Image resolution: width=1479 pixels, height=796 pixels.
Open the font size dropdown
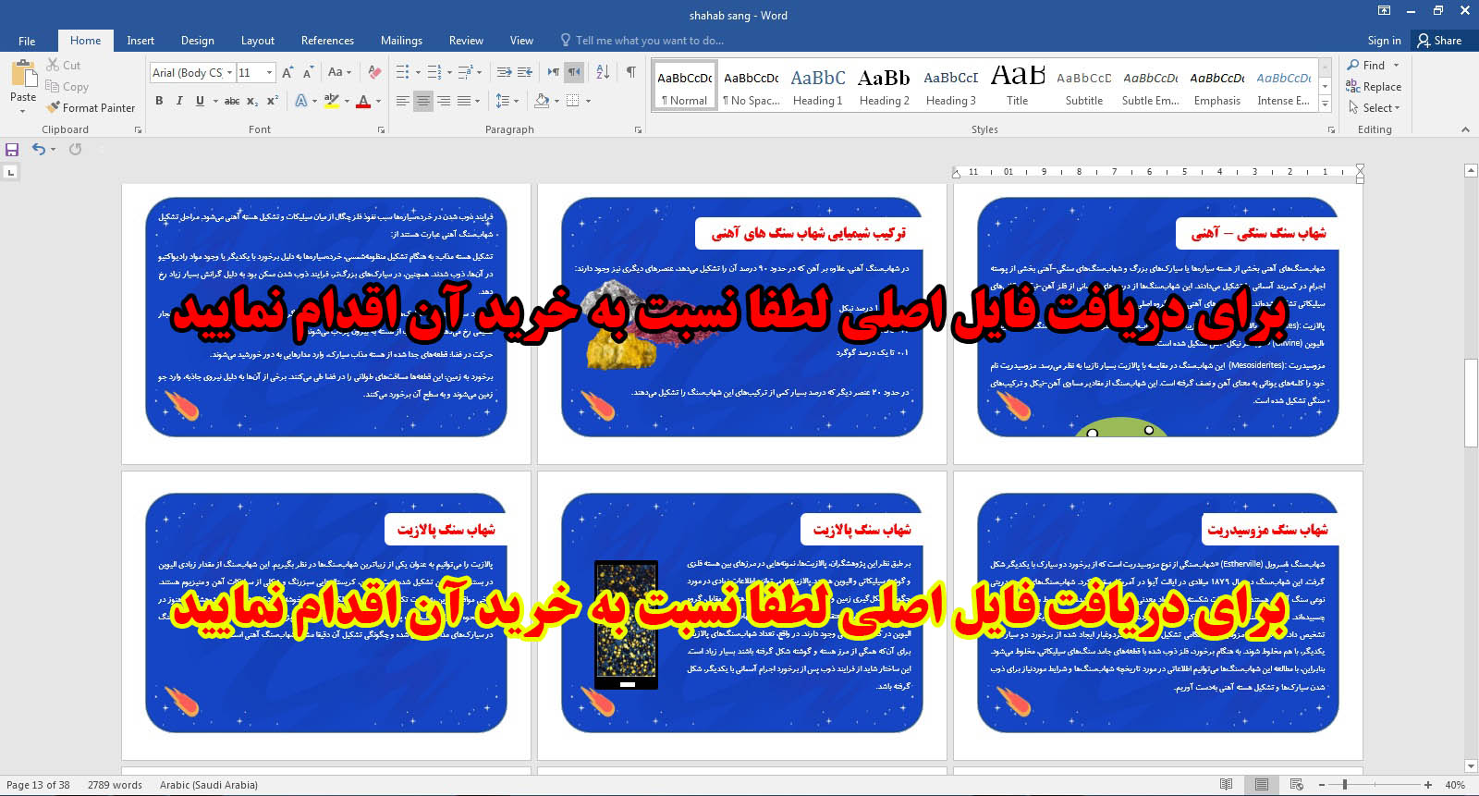point(269,72)
